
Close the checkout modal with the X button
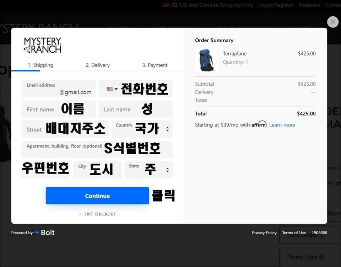click(x=333, y=22)
